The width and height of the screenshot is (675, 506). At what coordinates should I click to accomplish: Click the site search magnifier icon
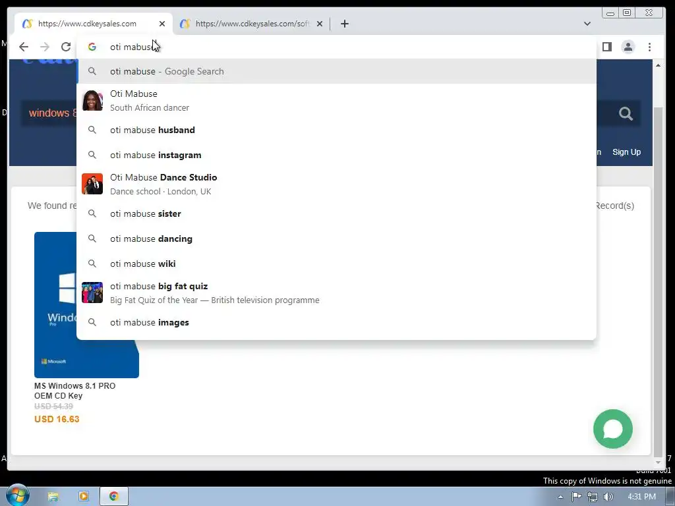[x=626, y=113]
